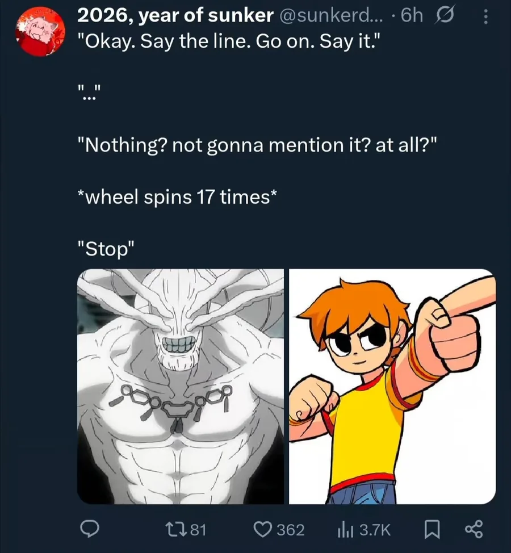Click the 3.7K views count
The image size is (511, 553).
point(375,530)
